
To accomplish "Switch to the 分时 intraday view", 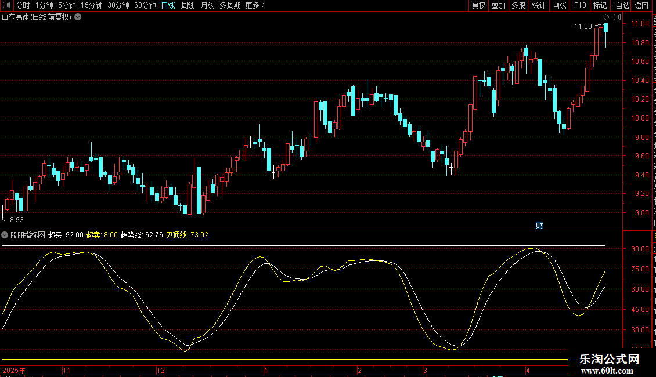I will pyautogui.click(x=23, y=5).
